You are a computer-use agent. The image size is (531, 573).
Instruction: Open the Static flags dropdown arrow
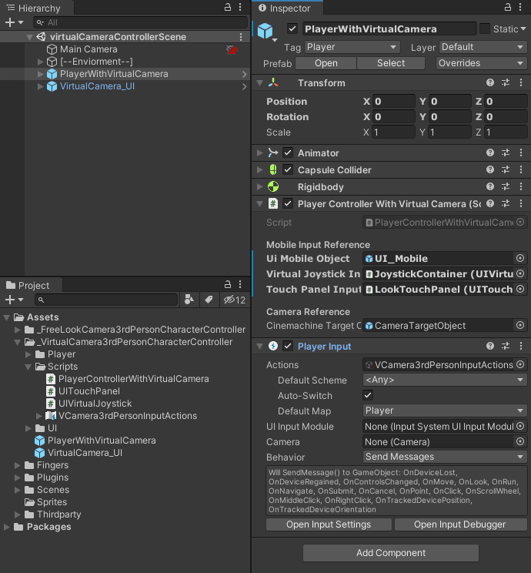pyautogui.click(x=523, y=28)
